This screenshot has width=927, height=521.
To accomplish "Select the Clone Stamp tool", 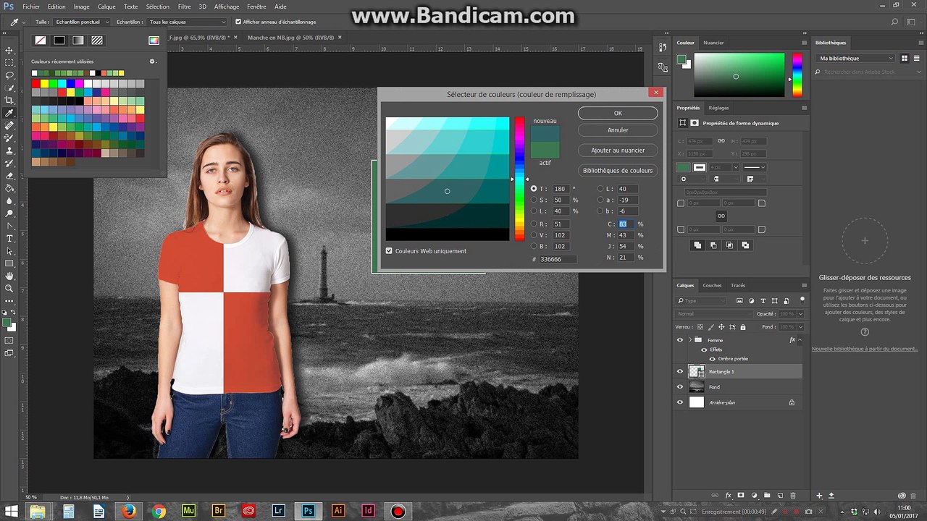I will click(x=9, y=151).
